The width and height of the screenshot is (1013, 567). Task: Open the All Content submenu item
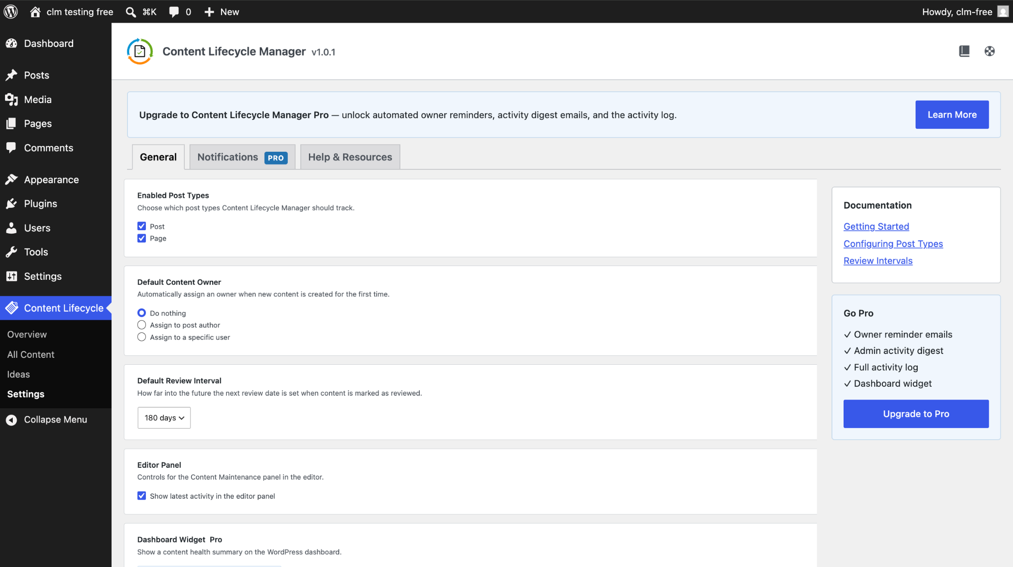[x=30, y=354]
